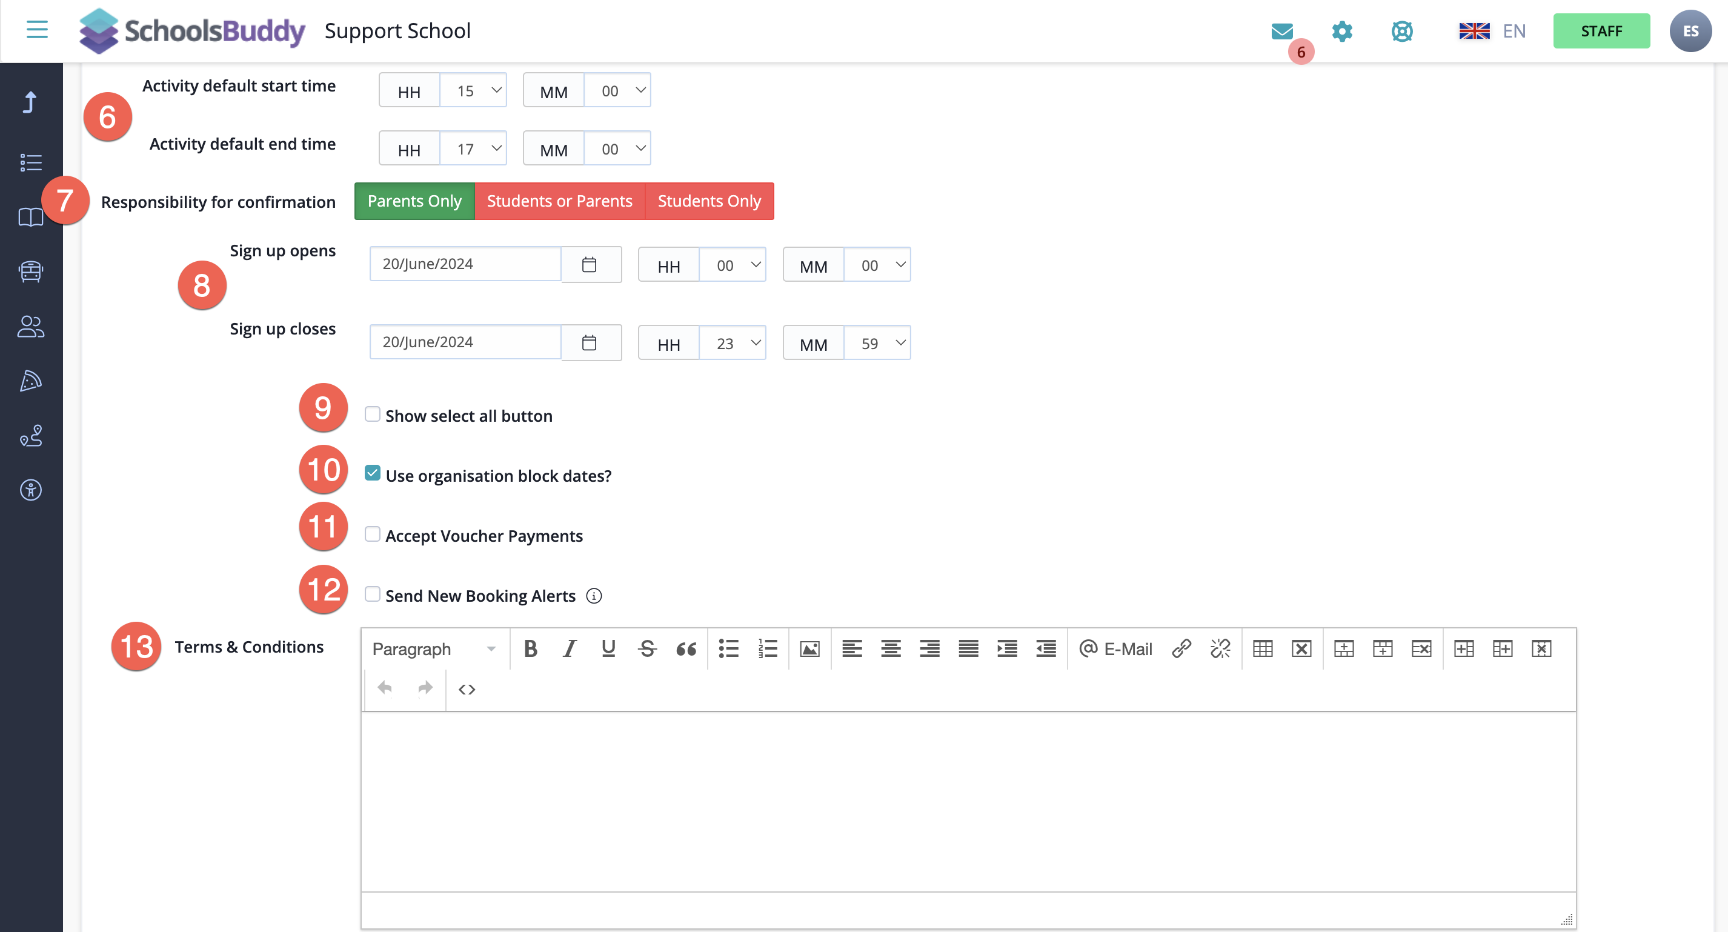1728x932 pixels.
Task: Open Sign up opens minute dropdown
Action: [x=877, y=265]
